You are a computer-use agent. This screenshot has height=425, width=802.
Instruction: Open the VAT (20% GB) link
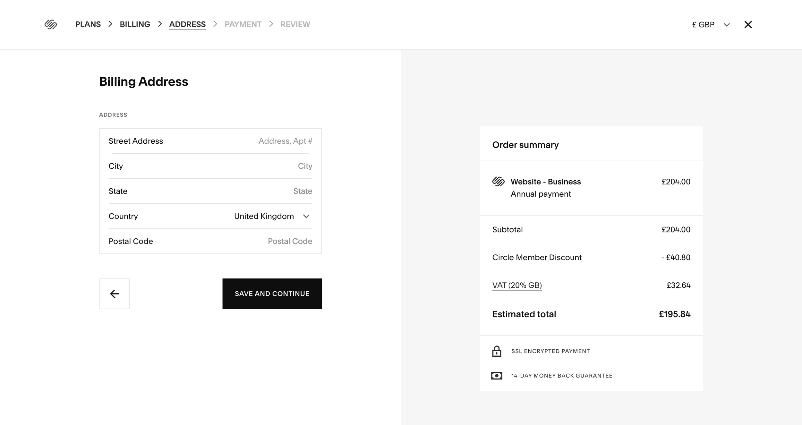(x=517, y=285)
